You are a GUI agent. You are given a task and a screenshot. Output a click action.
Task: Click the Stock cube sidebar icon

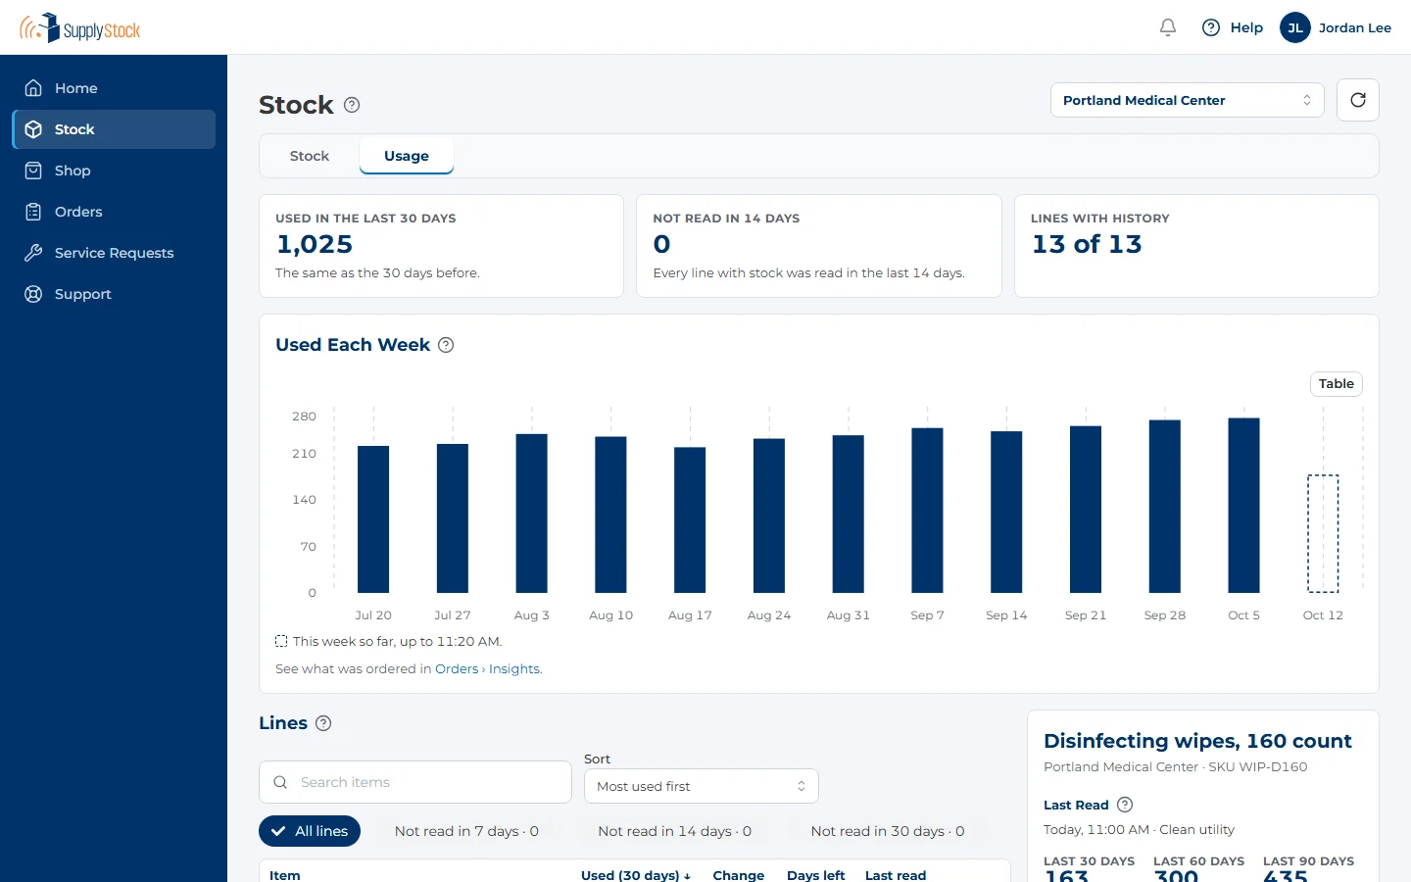pos(33,129)
